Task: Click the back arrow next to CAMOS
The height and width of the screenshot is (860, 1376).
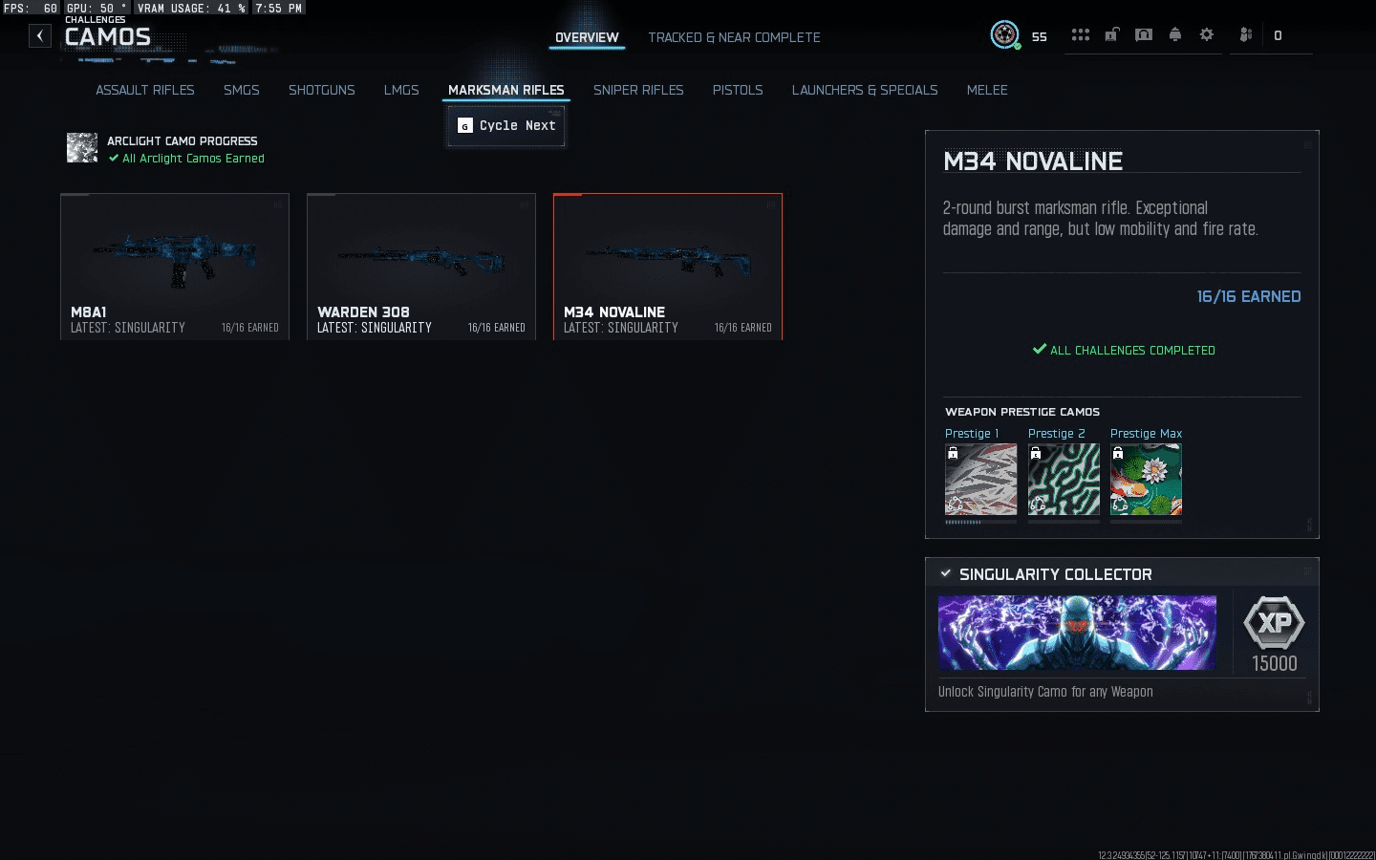Action: (40, 36)
